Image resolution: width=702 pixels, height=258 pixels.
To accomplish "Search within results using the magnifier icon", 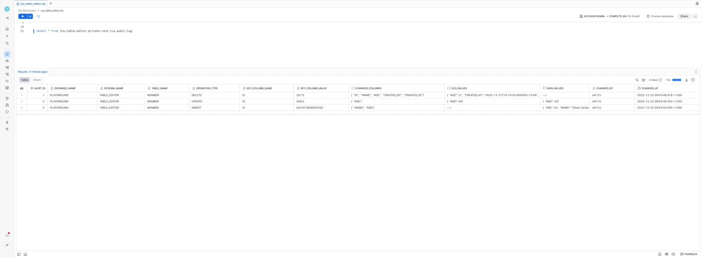I will [x=637, y=80].
